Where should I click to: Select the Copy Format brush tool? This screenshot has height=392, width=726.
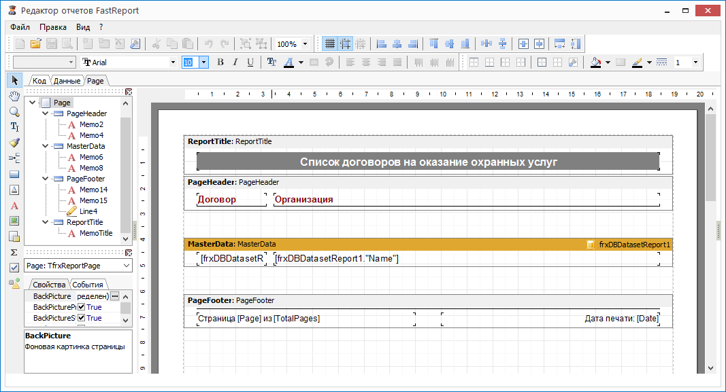[14, 143]
